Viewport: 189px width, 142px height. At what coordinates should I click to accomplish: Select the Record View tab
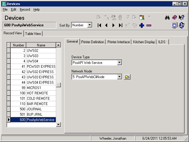point(12,33)
